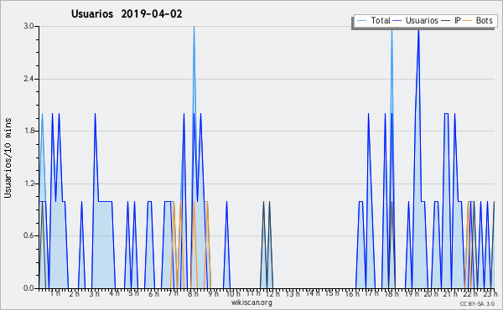This screenshot has width=503, height=310.
Task: Click the orange Bots legend line
Action: click(468, 20)
